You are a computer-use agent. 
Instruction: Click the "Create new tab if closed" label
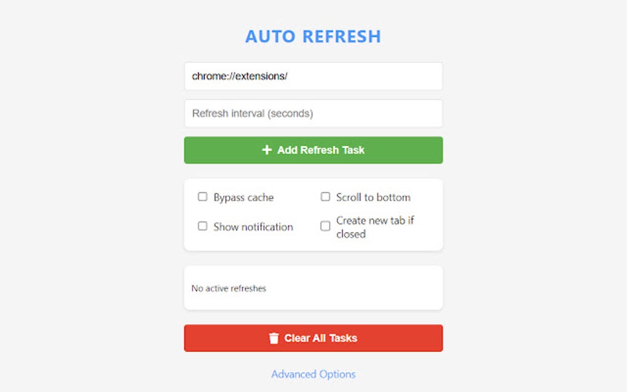[374, 227]
